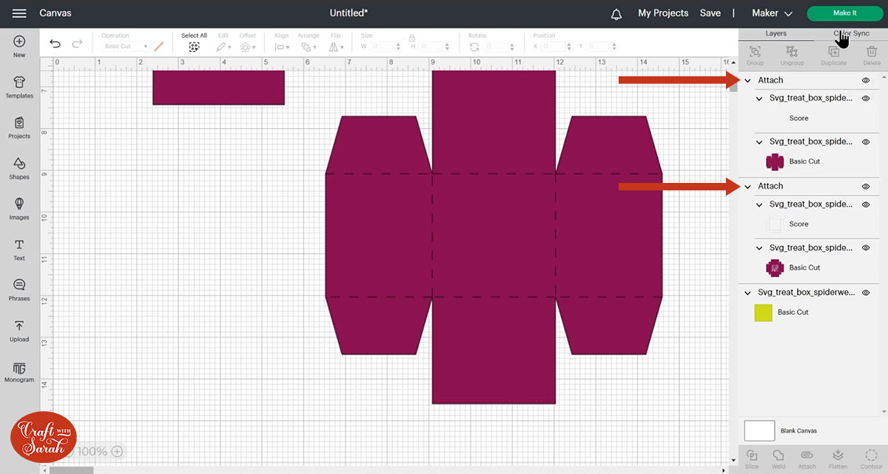
Task: Open the Maker machine dropdown
Action: [772, 13]
